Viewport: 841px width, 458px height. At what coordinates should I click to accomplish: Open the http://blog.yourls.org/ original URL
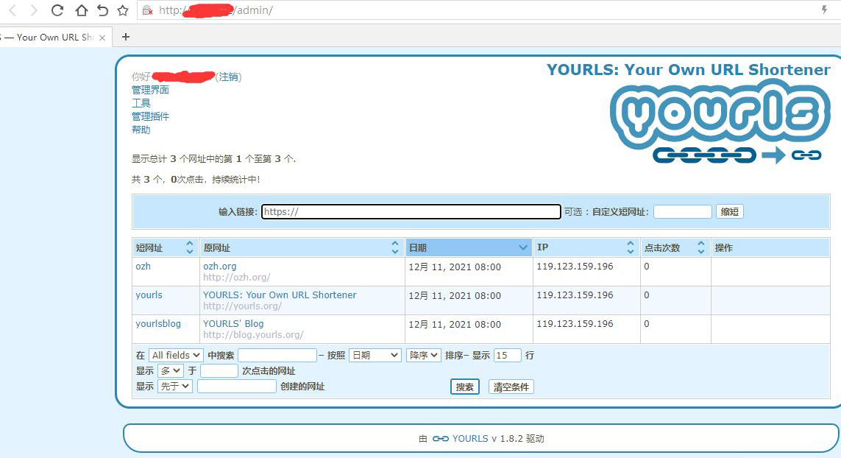coord(253,335)
